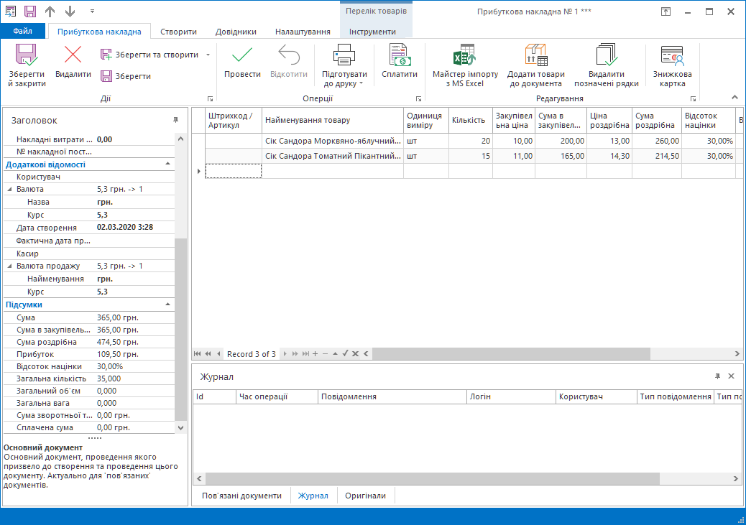
Task: Open the Файл menu
Action: pos(22,32)
